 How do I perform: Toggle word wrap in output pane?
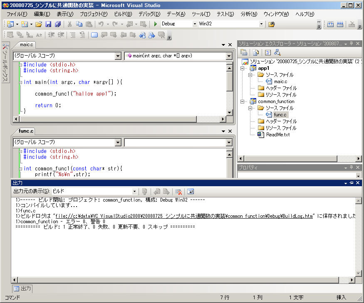point(191,192)
